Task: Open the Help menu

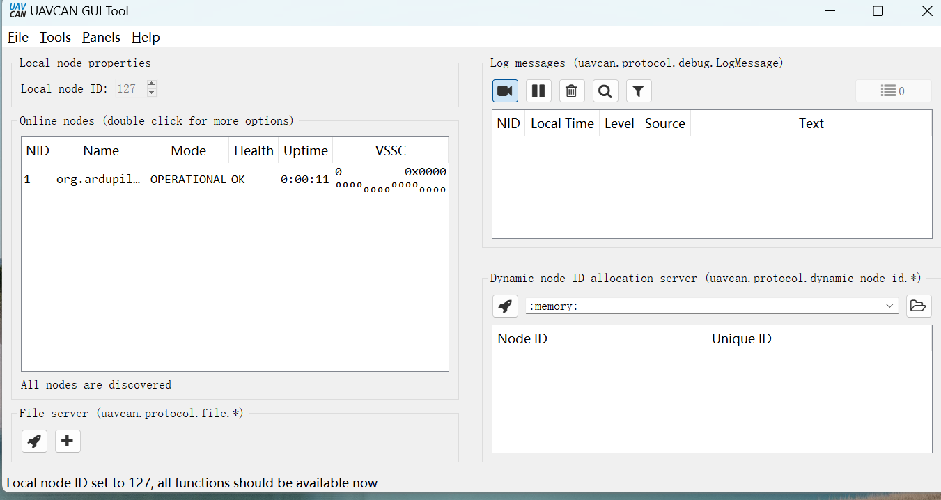Action: tap(146, 38)
